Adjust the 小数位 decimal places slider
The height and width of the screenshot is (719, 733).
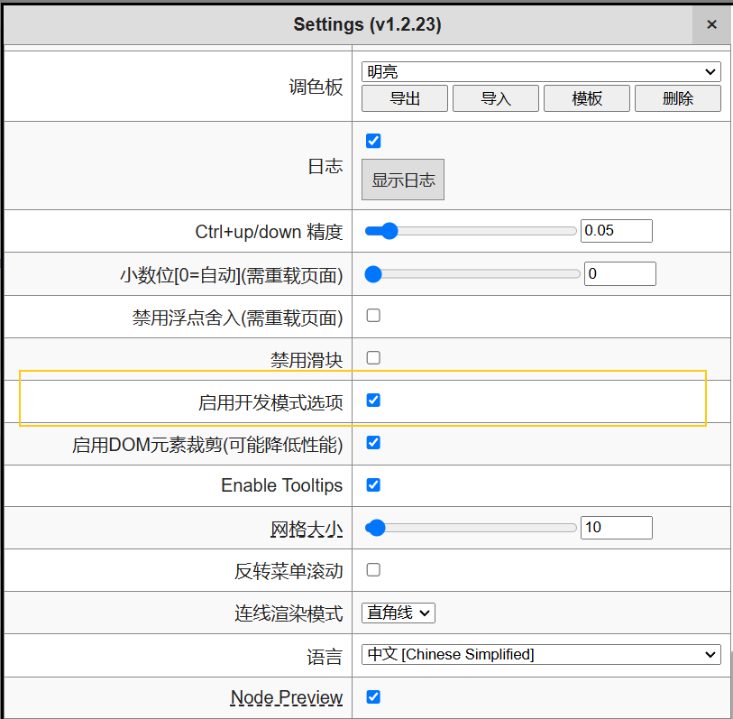472,274
